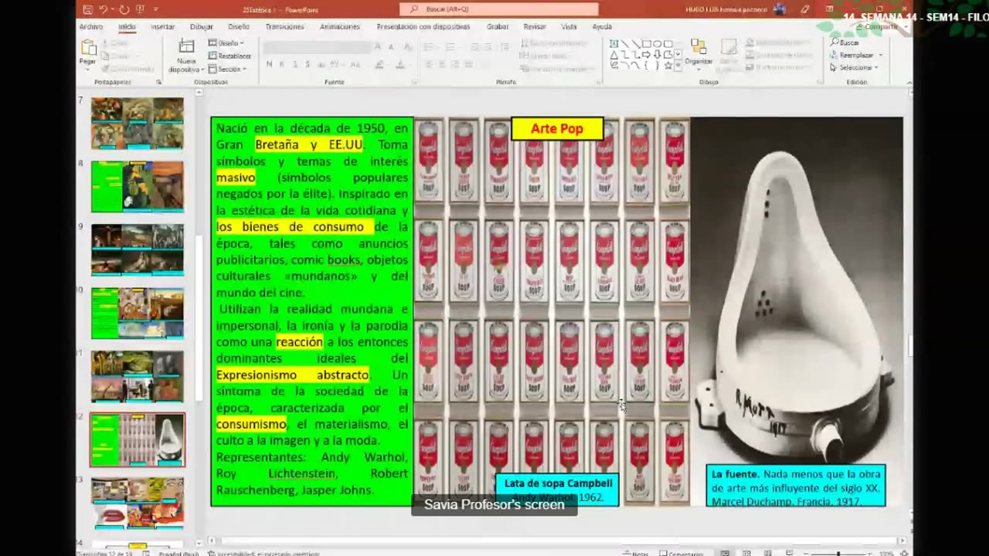Click the Comentarios button in status bar
Viewport: 989px width, 556px height.
[x=681, y=553]
